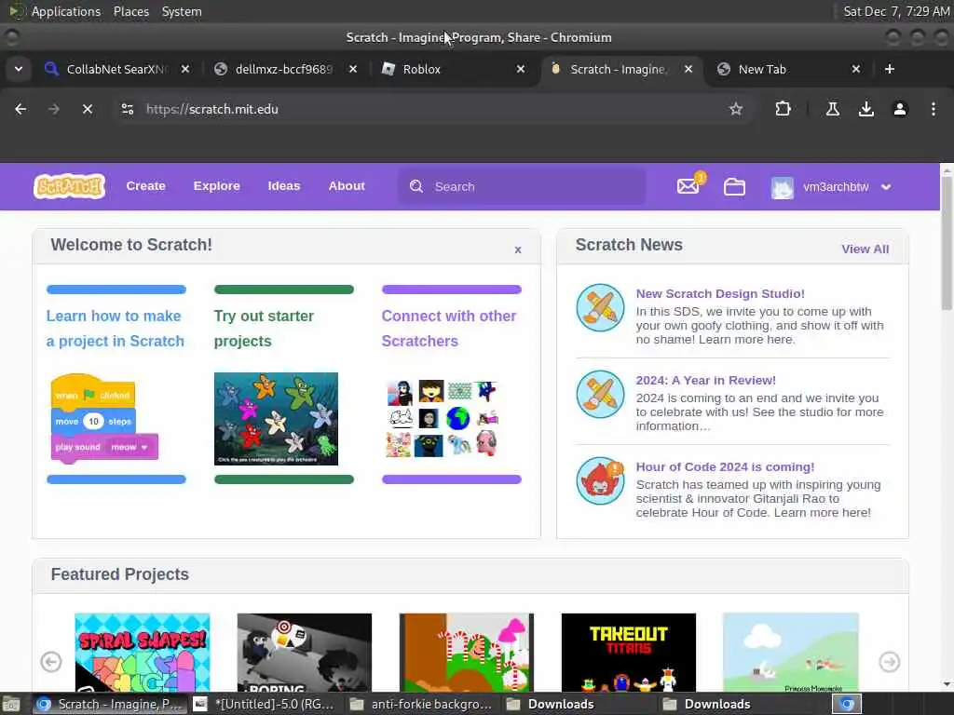Switch to the Roblox tab
The height and width of the screenshot is (715, 954).
[x=452, y=69]
